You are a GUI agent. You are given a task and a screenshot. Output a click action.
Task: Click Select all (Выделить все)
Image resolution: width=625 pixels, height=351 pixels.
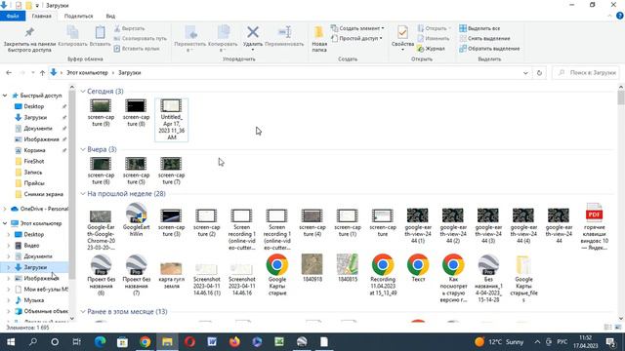coord(479,28)
